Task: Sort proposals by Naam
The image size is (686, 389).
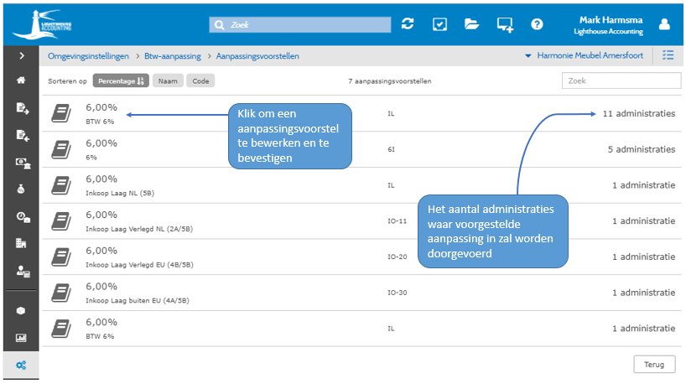Action: click(168, 80)
